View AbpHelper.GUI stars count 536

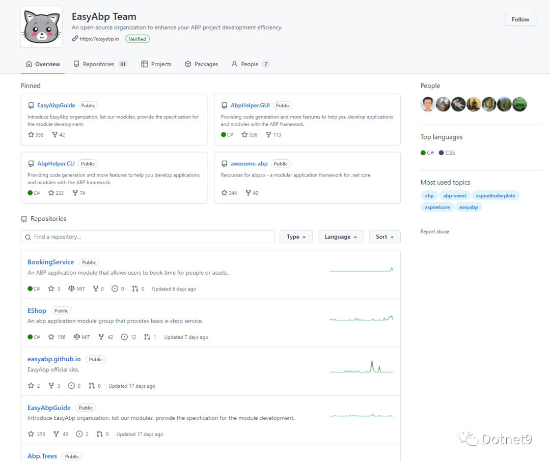(x=250, y=135)
